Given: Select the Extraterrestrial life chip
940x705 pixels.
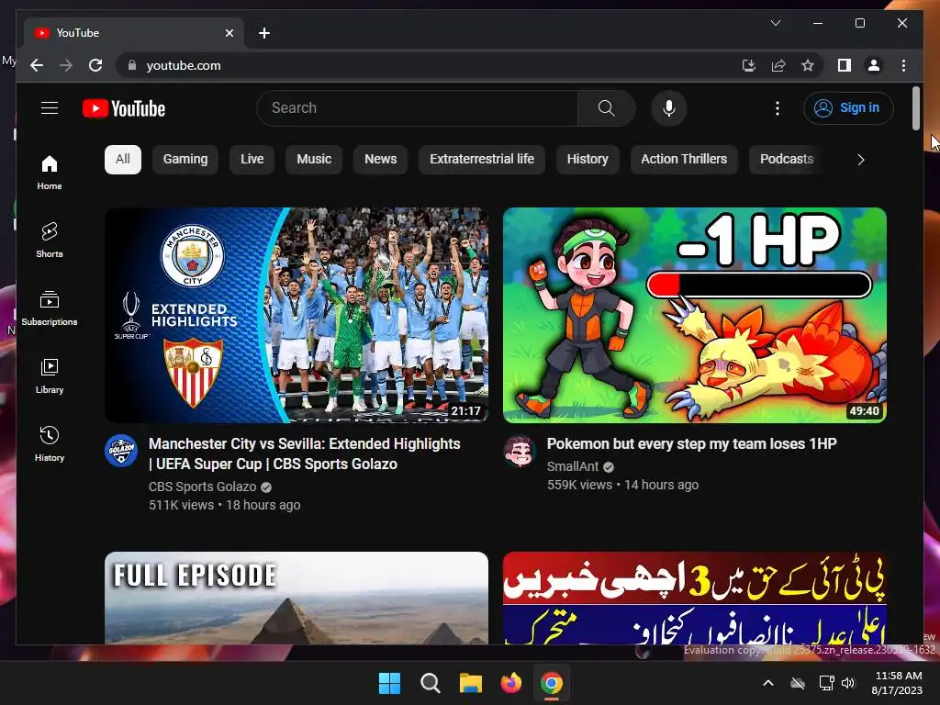Looking at the screenshot, I should [482, 160].
